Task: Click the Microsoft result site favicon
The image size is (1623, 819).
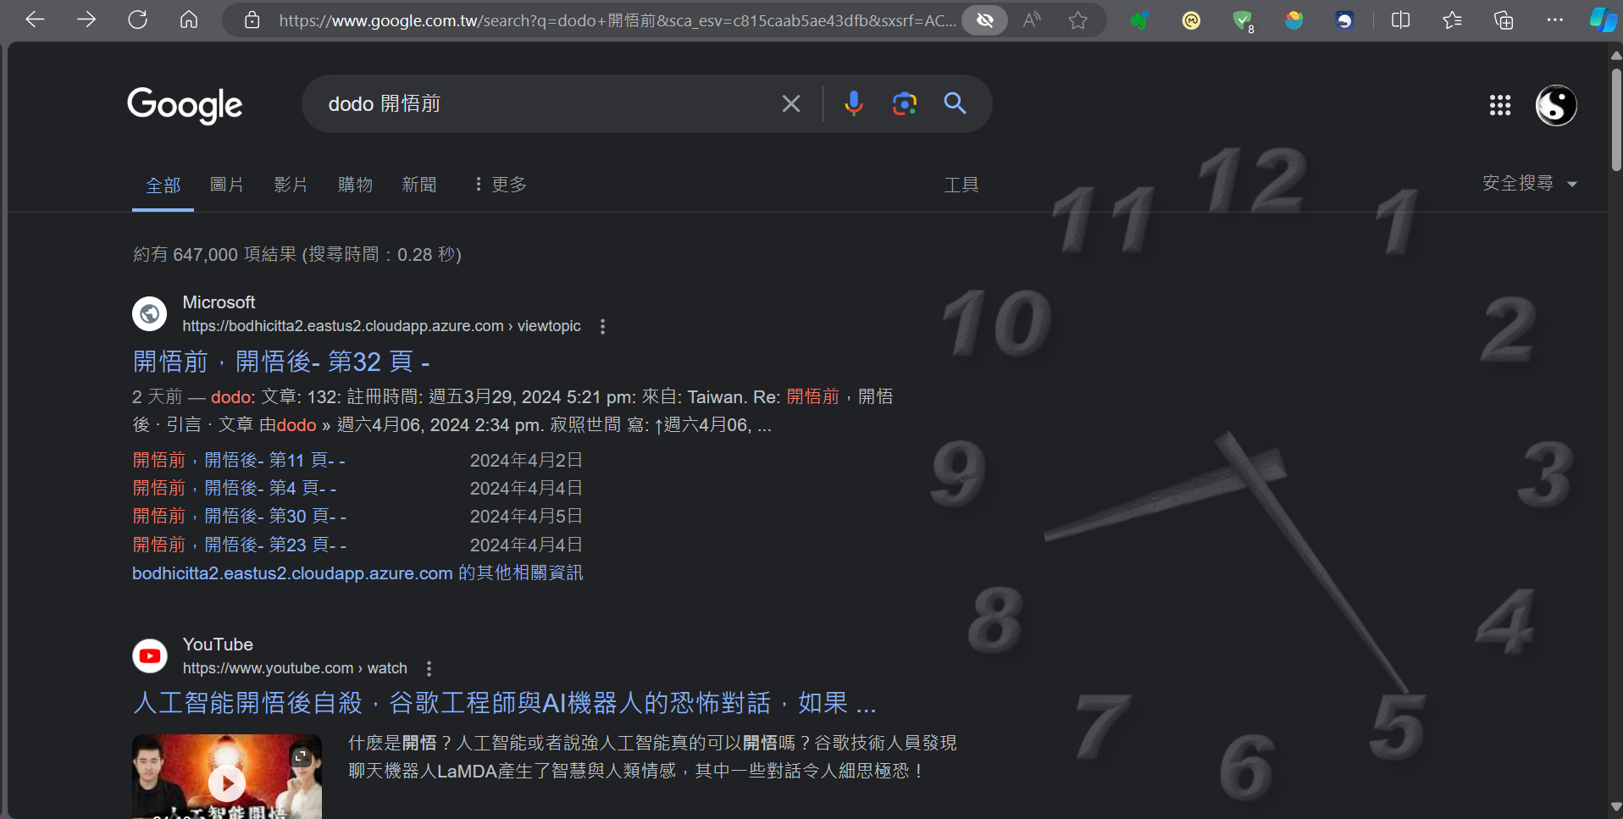Action: click(x=150, y=314)
